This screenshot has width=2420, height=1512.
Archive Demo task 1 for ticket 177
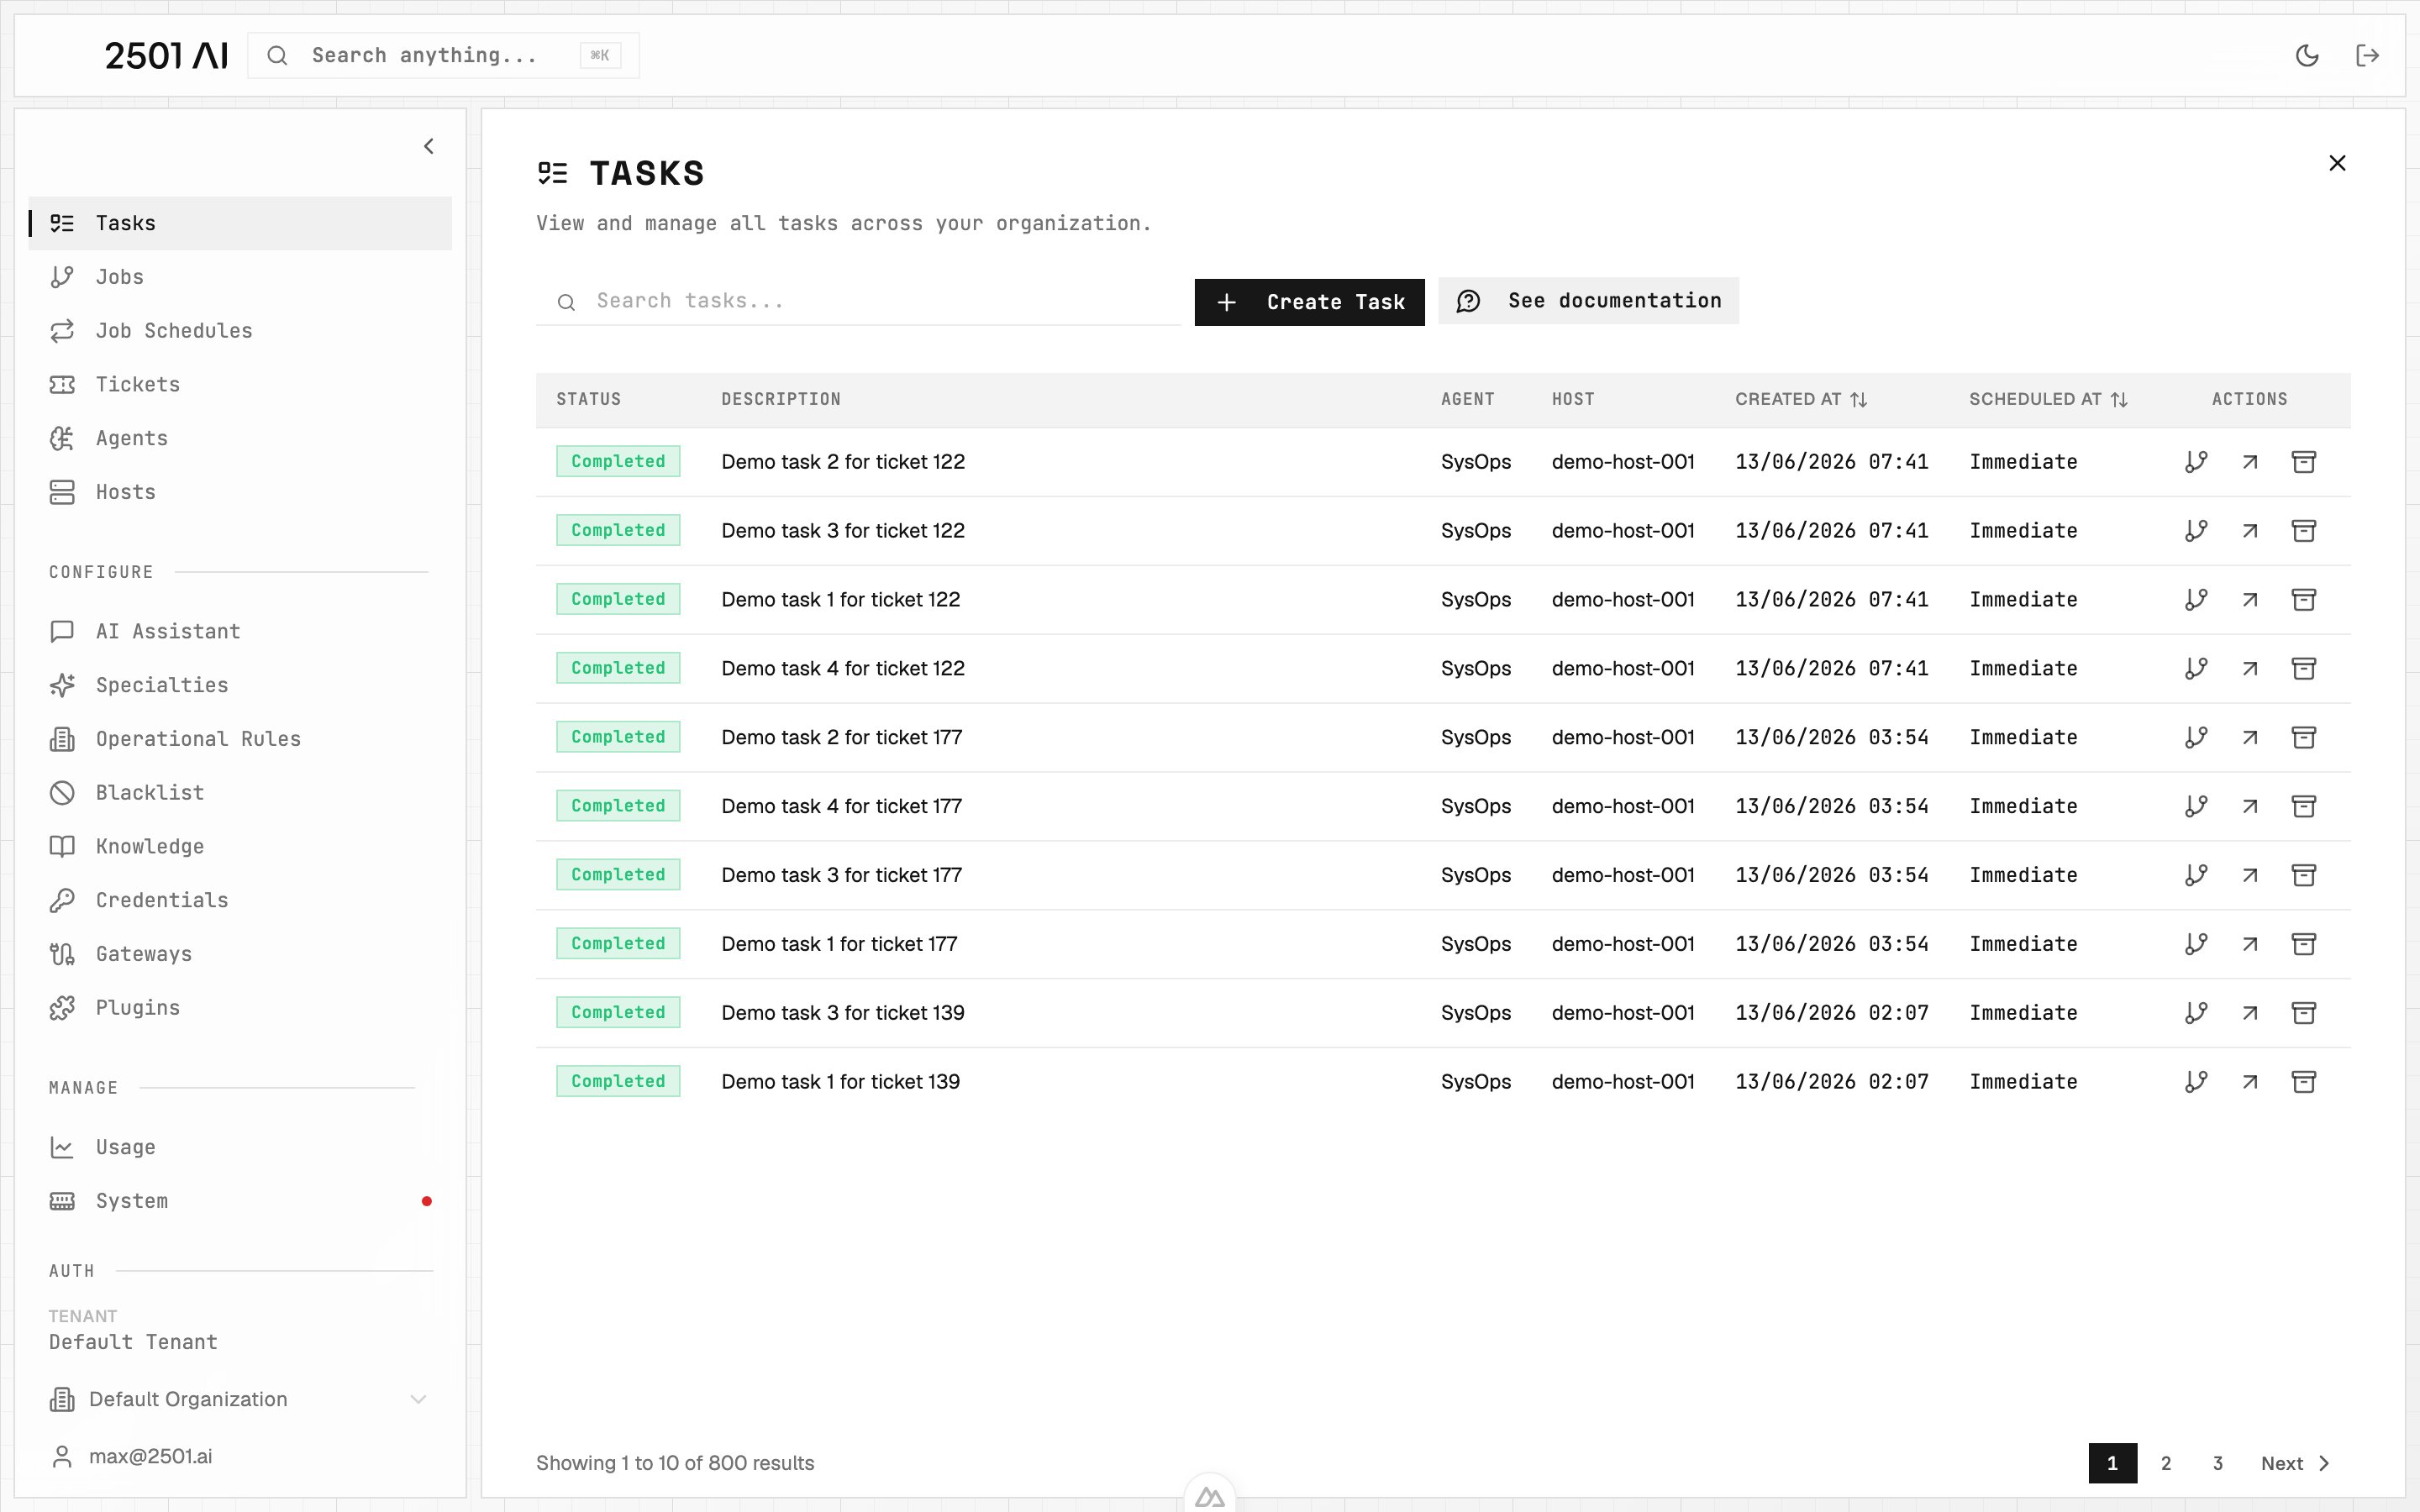coord(2304,944)
